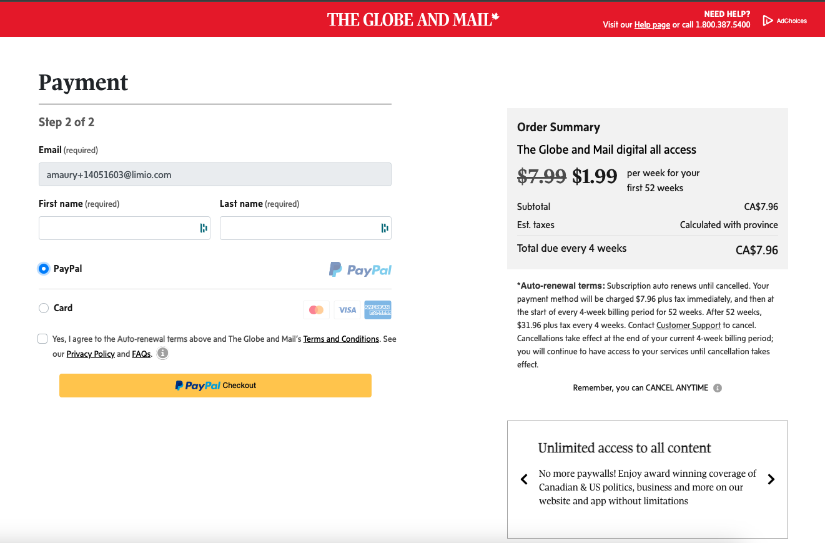Select the Mastercard icon
This screenshot has height=543, width=825.
(x=316, y=309)
